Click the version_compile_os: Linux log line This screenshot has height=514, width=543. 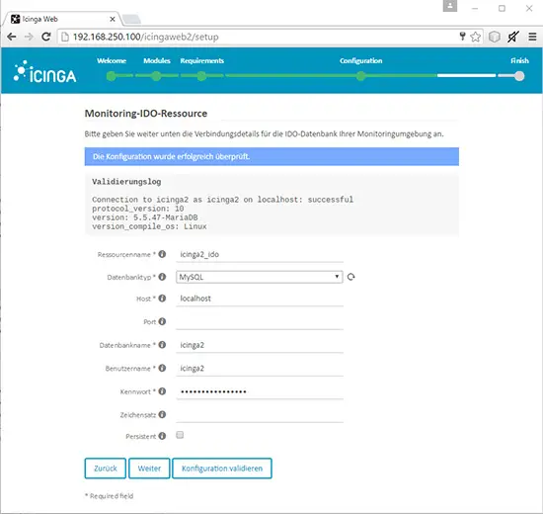point(149,226)
